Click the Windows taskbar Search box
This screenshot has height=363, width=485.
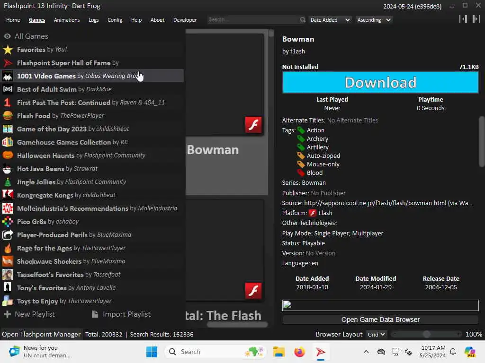[216, 352]
